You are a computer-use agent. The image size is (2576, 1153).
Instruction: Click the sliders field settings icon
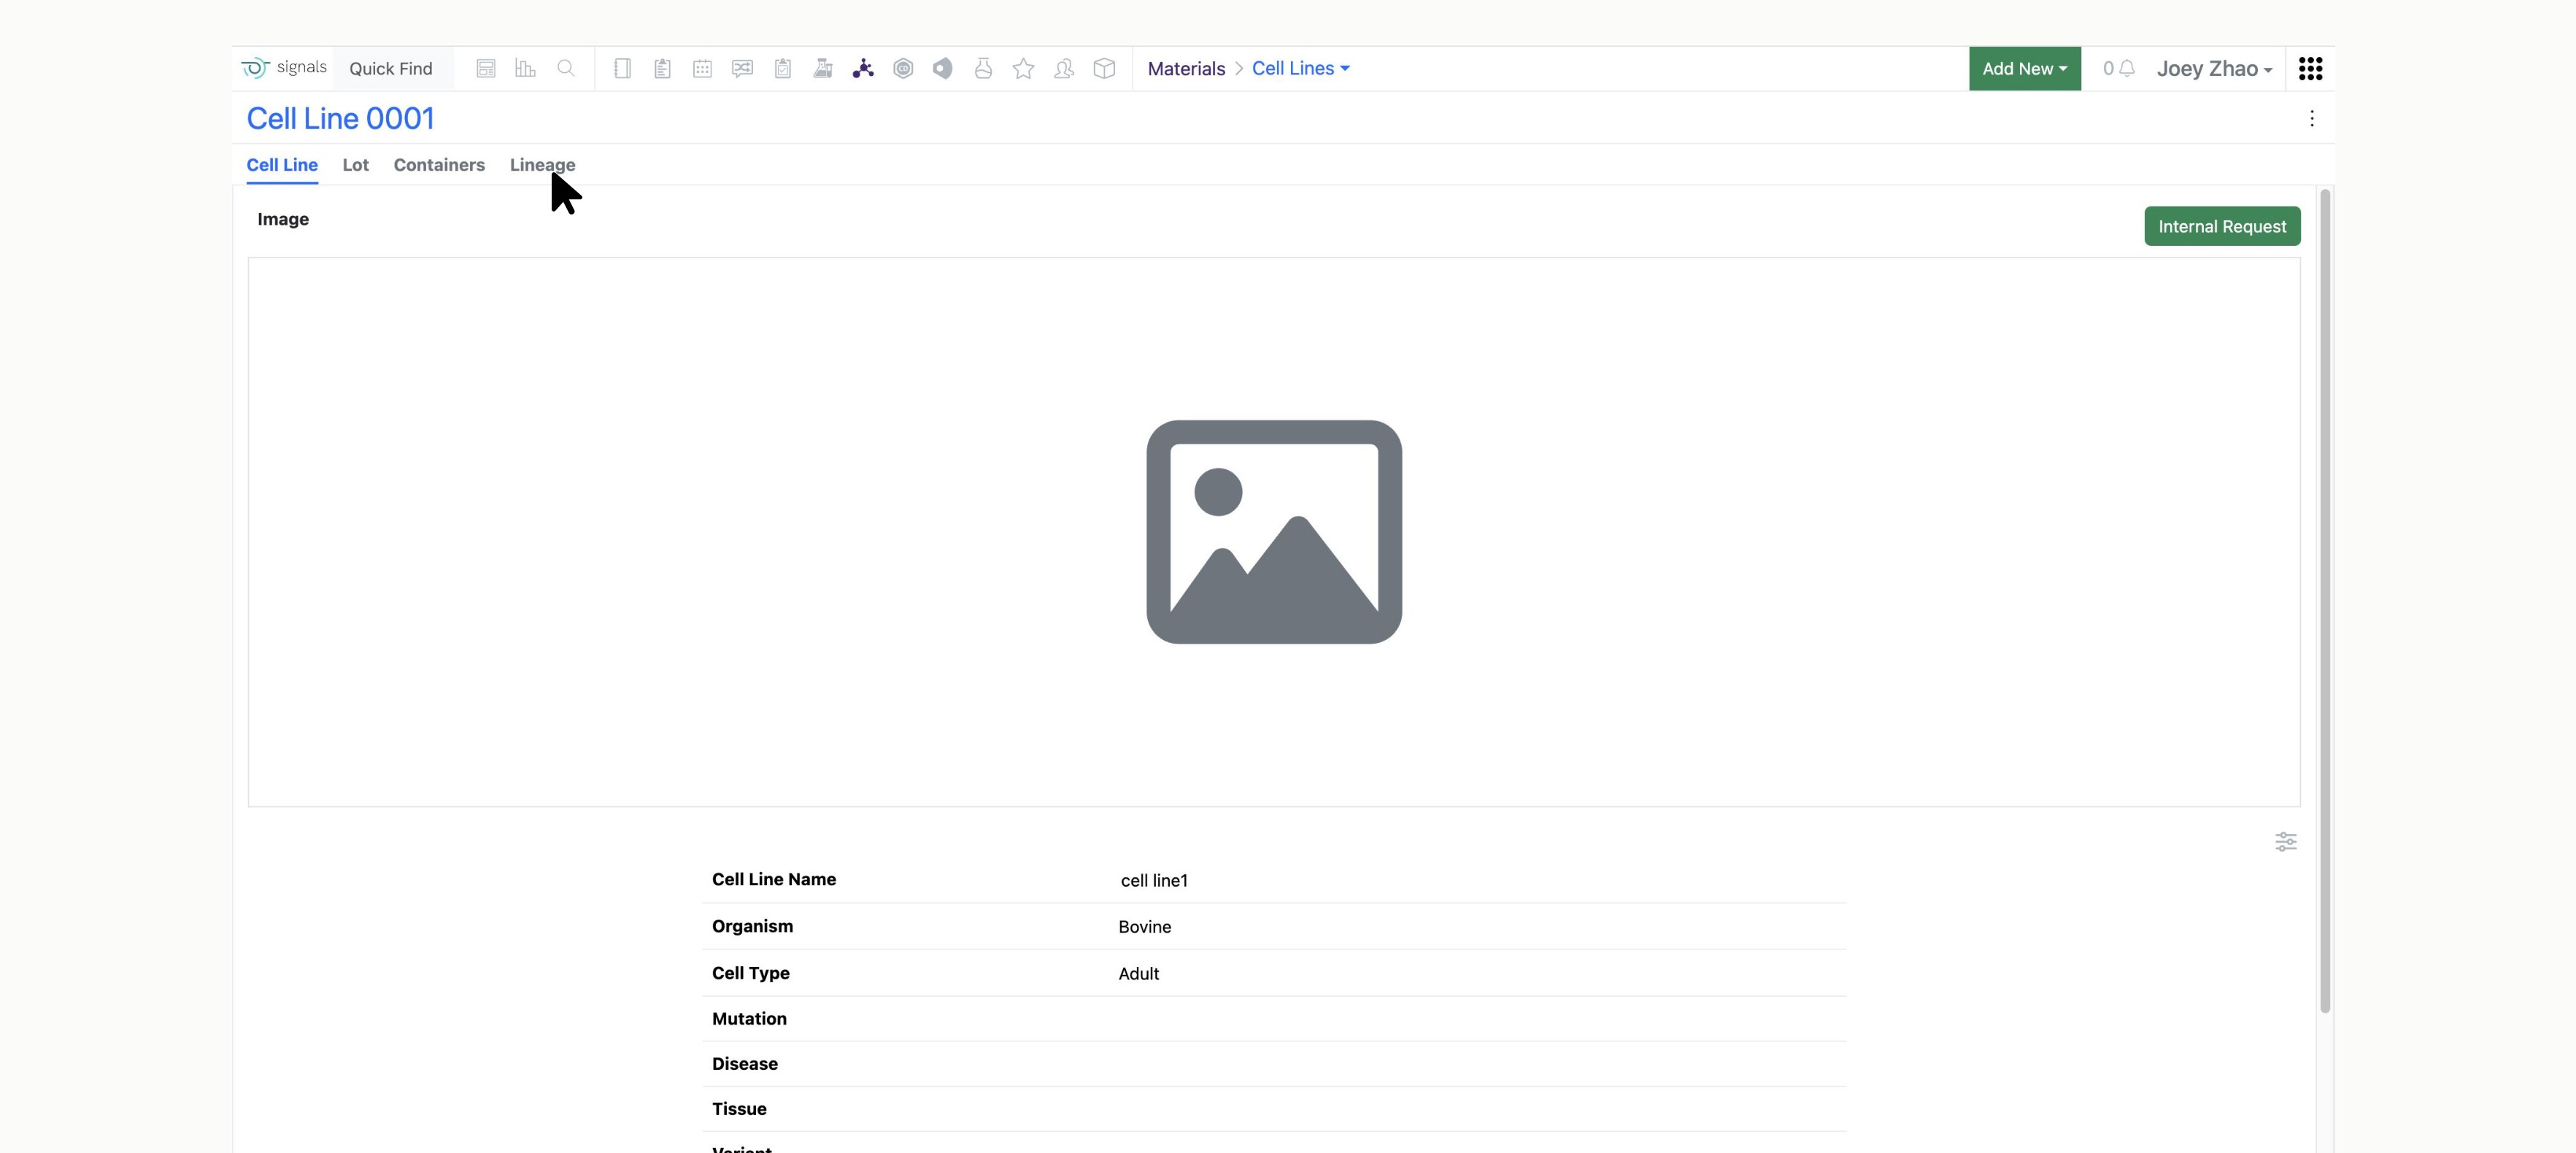pyautogui.click(x=2285, y=842)
